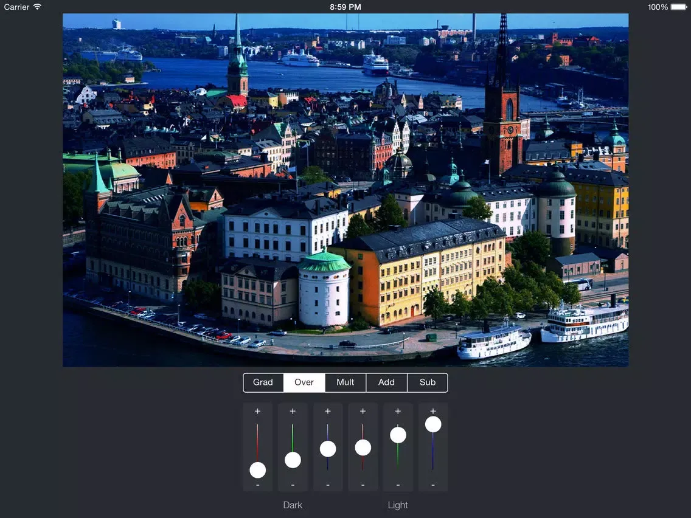Tap the plus sign on Light blue slider
The image size is (691, 518).
click(x=433, y=411)
